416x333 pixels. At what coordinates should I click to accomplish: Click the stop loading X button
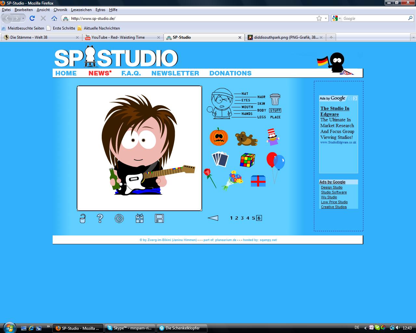coord(43,18)
